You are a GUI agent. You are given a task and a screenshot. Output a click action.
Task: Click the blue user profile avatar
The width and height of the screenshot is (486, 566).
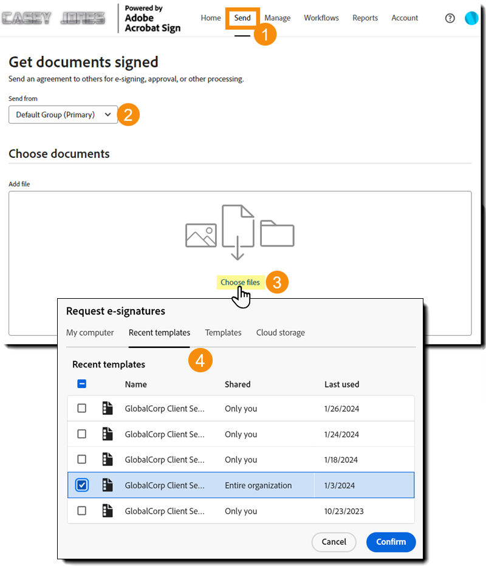point(471,18)
